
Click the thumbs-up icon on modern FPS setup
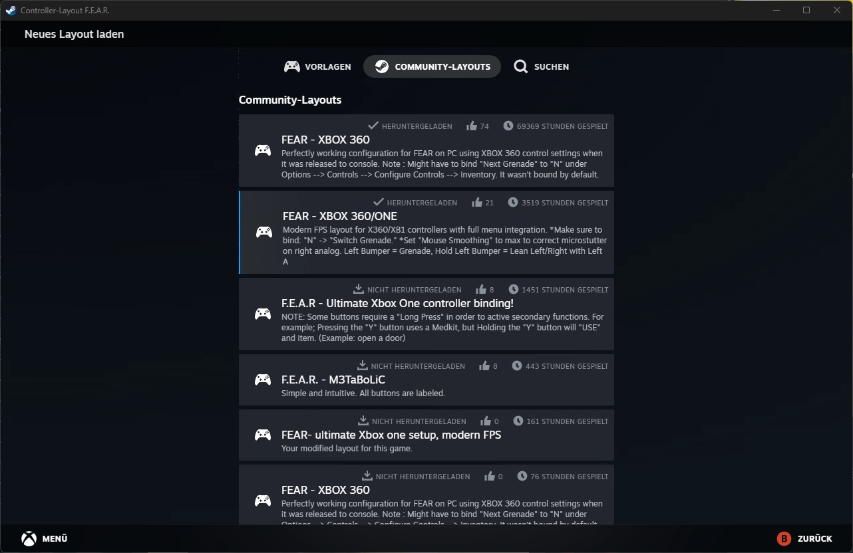486,421
